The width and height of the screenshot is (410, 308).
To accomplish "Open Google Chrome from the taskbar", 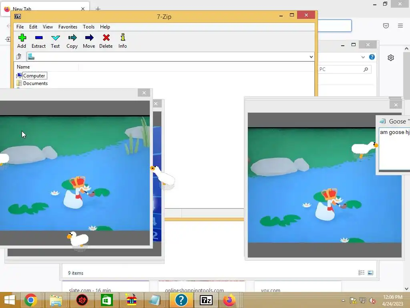I will (x=30, y=300).
